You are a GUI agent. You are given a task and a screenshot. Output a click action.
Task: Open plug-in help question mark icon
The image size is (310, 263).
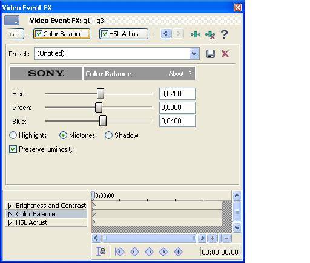coord(224,34)
